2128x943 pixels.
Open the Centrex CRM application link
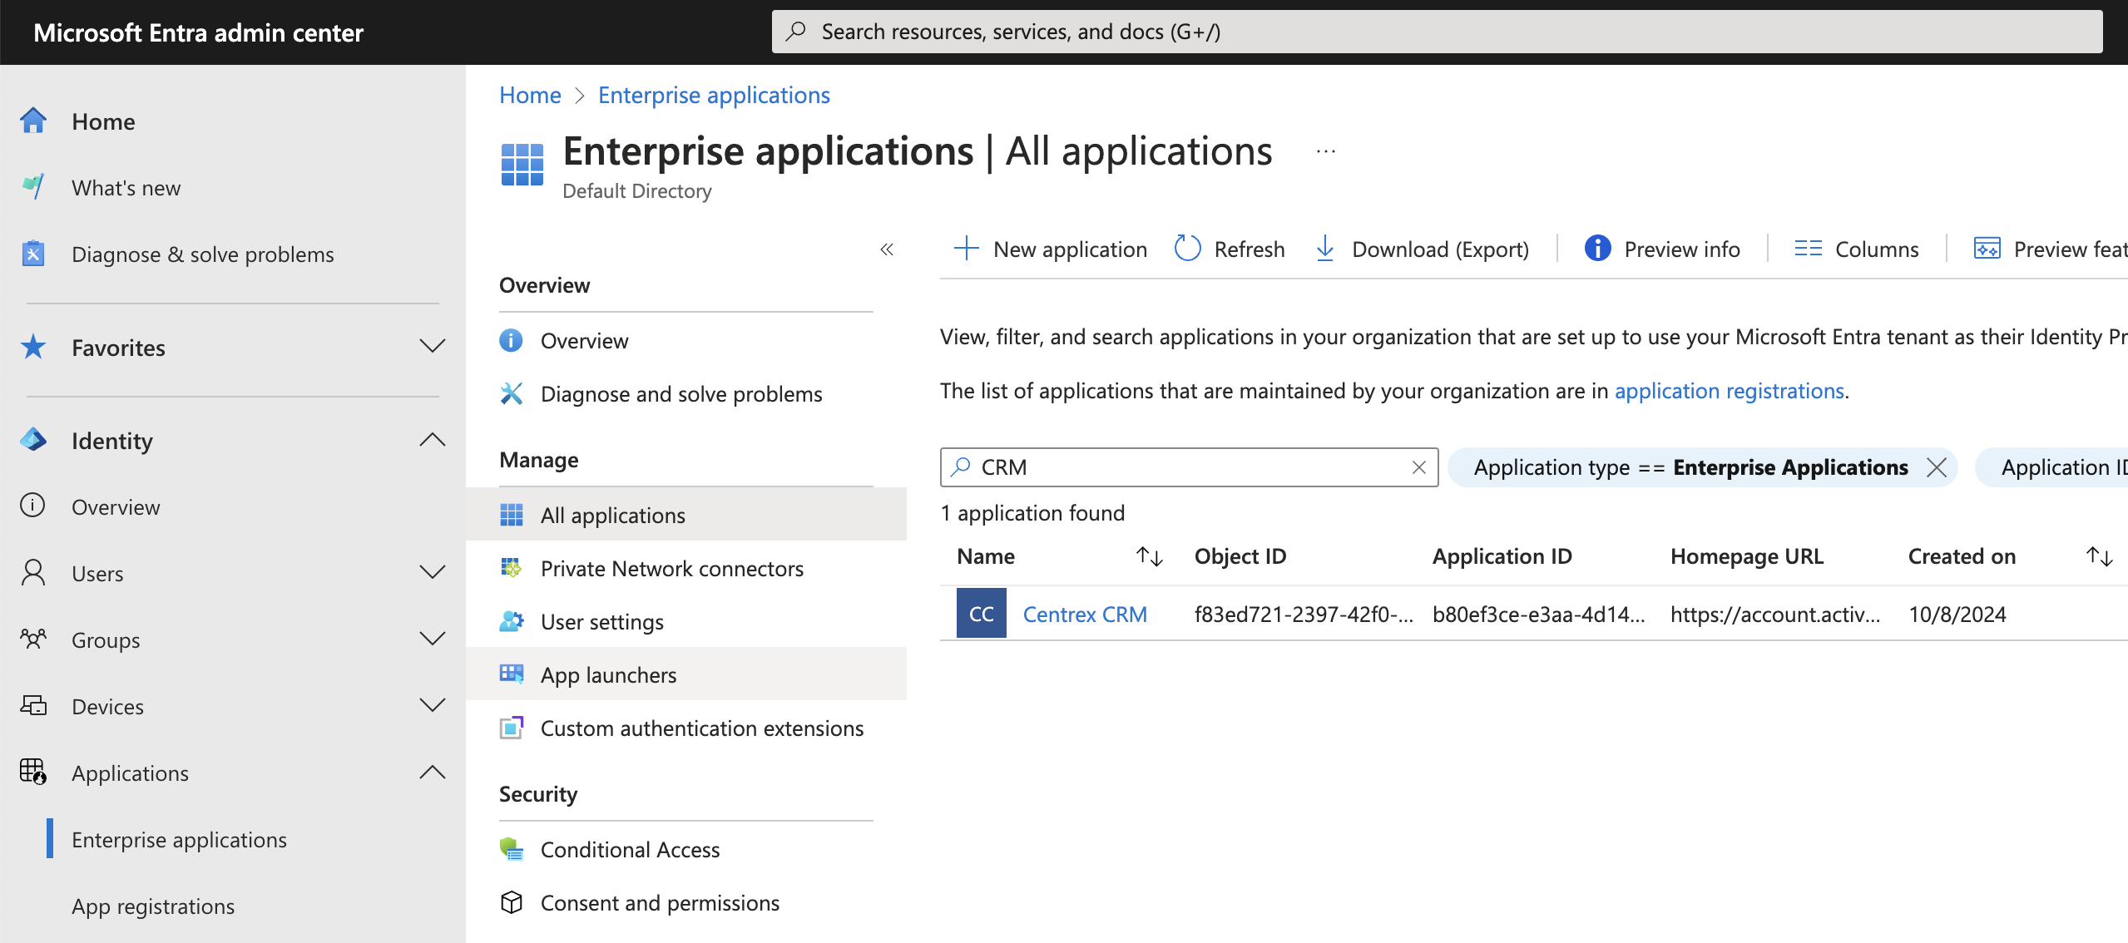pos(1085,614)
